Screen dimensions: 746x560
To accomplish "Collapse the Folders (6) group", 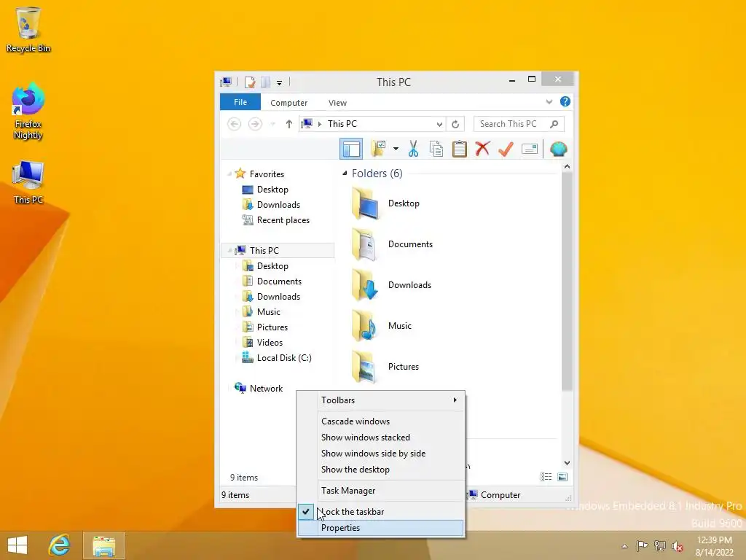I will pos(345,174).
